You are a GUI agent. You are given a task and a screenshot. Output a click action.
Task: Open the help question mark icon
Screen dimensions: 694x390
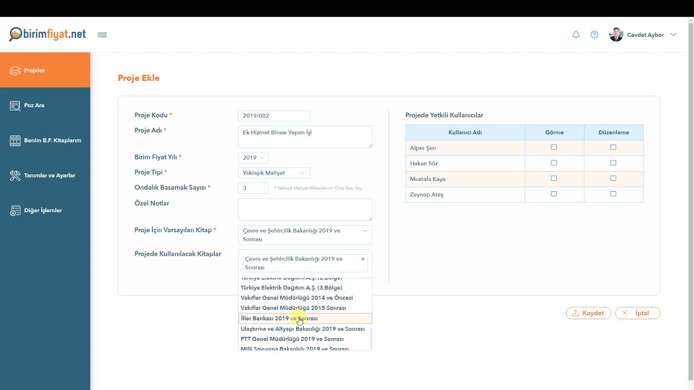point(594,35)
